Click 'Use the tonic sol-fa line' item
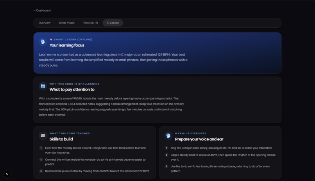The image size is (315, 181). [220, 169]
